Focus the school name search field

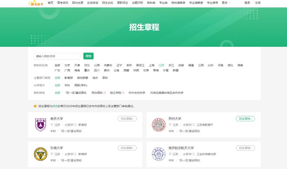pos(57,56)
